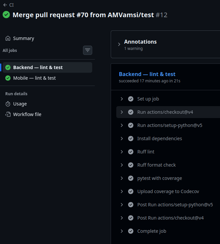Click check icon of Ruff lint
The width and height of the screenshot is (220, 244).
click(131, 152)
